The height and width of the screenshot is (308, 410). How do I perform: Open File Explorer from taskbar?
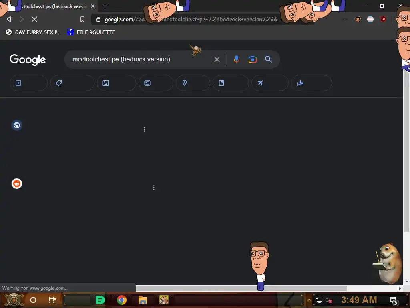pos(143,300)
